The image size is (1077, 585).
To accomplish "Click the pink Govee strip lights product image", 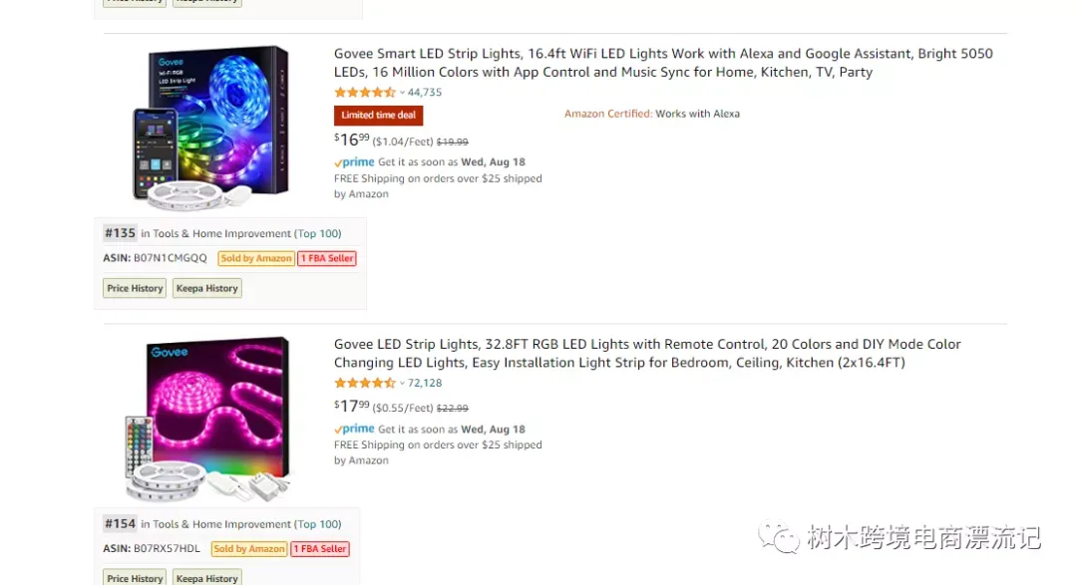I will pyautogui.click(x=208, y=419).
